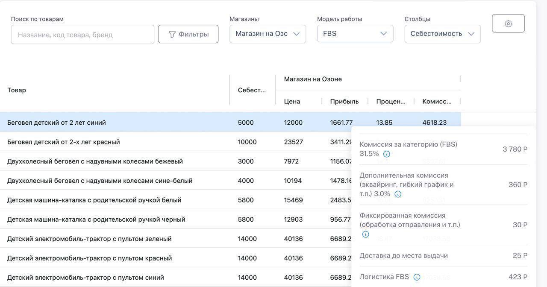The height and width of the screenshot is (287, 547).
Task: Click the 360 ₽ additional commission amount
Action: pyautogui.click(x=518, y=184)
